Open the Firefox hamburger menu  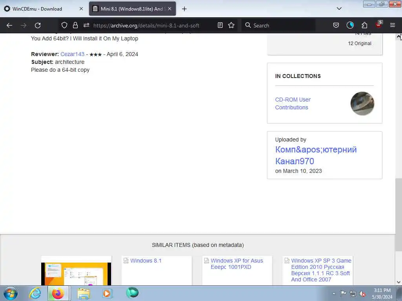(x=393, y=25)
